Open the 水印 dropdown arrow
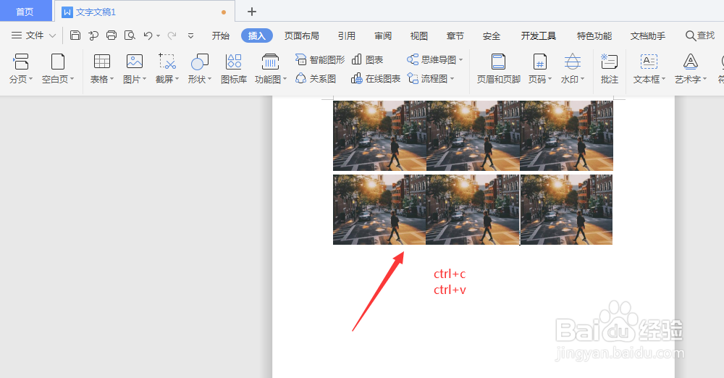The image size is (724, 378). (x=582, y=79)
